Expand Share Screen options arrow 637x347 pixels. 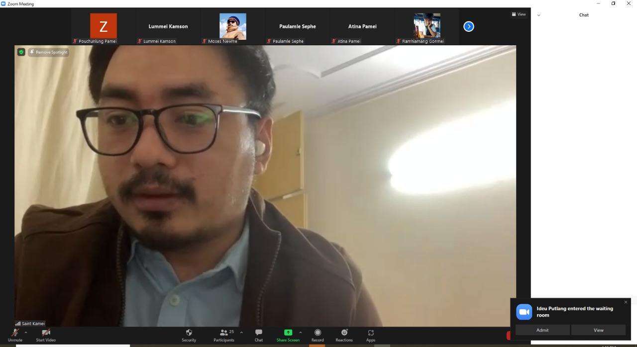pos(300,333)
